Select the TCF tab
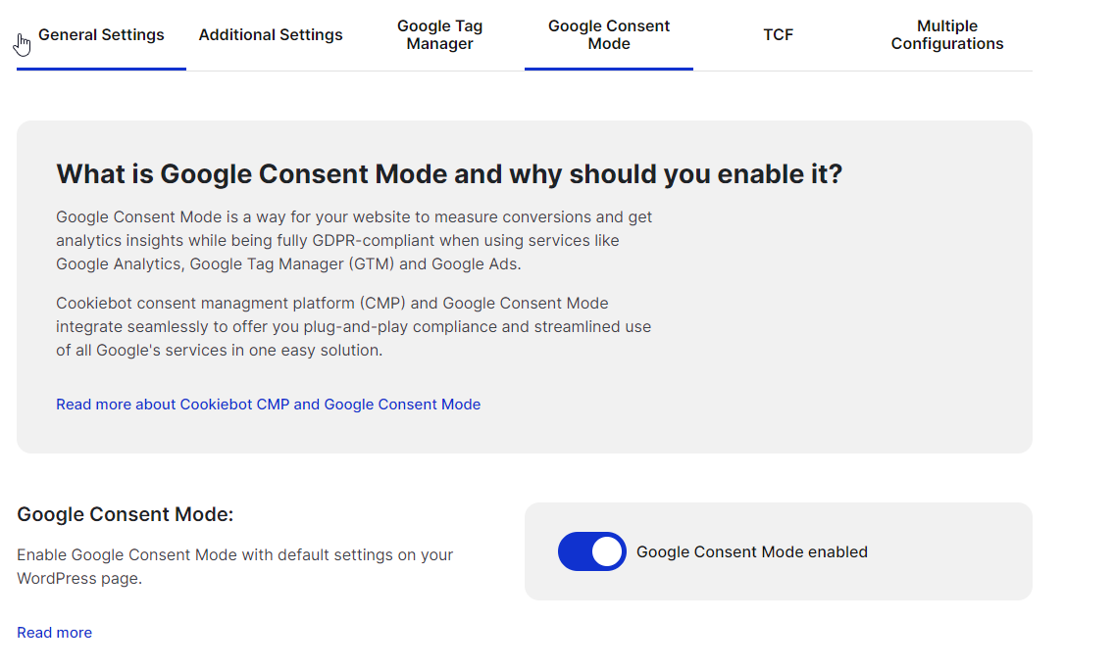 click(778, 34)
